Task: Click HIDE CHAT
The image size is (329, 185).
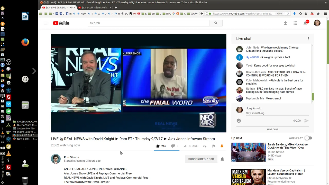Action: pos(272,129)
